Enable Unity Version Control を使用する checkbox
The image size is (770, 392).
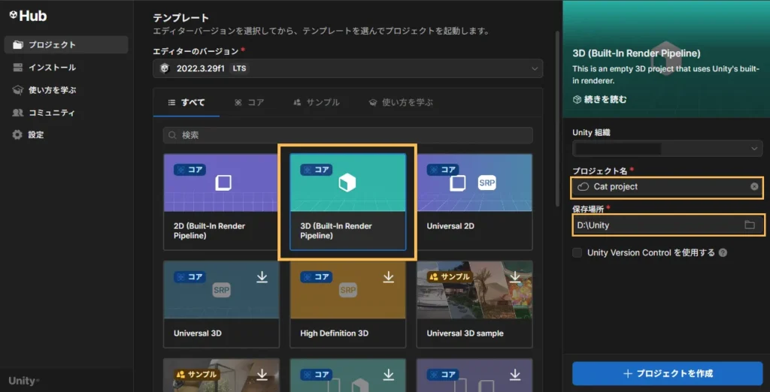(x=577, y=252)
